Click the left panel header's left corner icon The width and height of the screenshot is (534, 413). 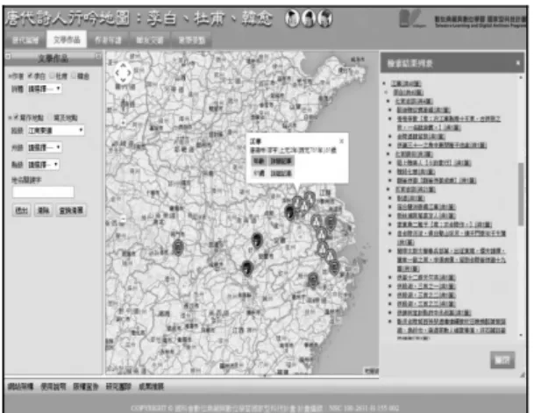pyautogui.click(x=8, y=56)
